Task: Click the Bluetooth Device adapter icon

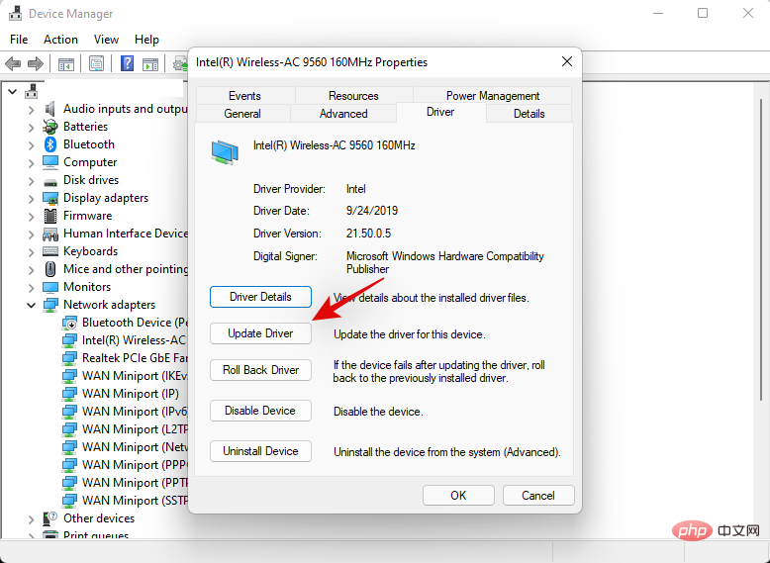Action: pos(69,323)
